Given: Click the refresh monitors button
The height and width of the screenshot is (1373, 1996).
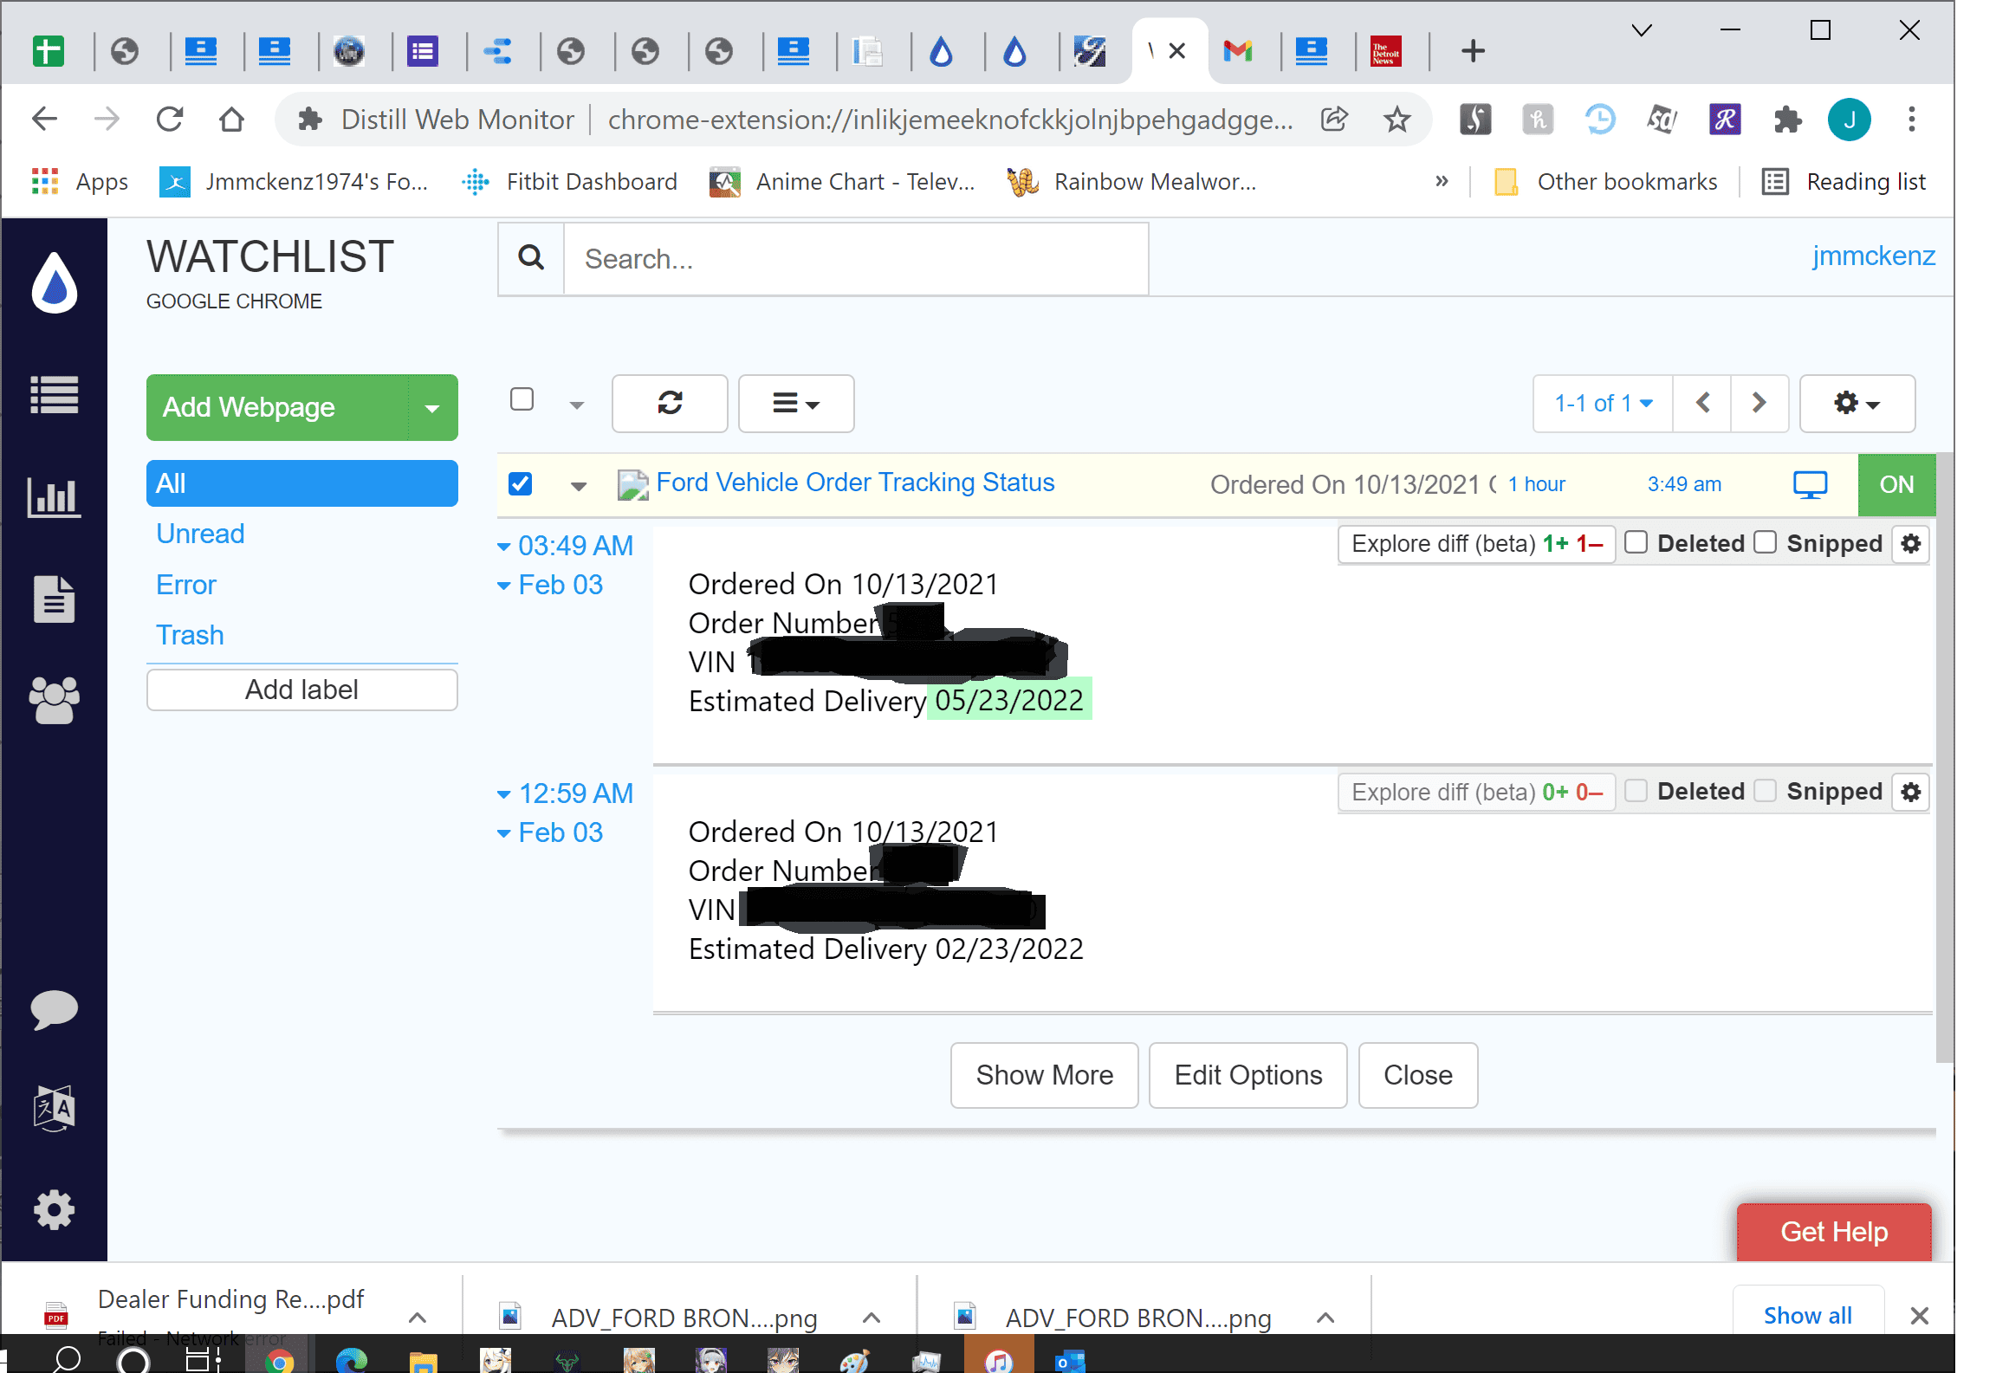Looking at the screenshot, I should click(670, 403).
